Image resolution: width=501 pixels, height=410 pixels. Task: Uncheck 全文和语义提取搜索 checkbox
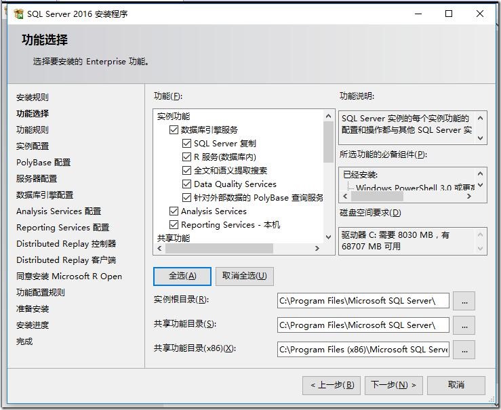186,171
